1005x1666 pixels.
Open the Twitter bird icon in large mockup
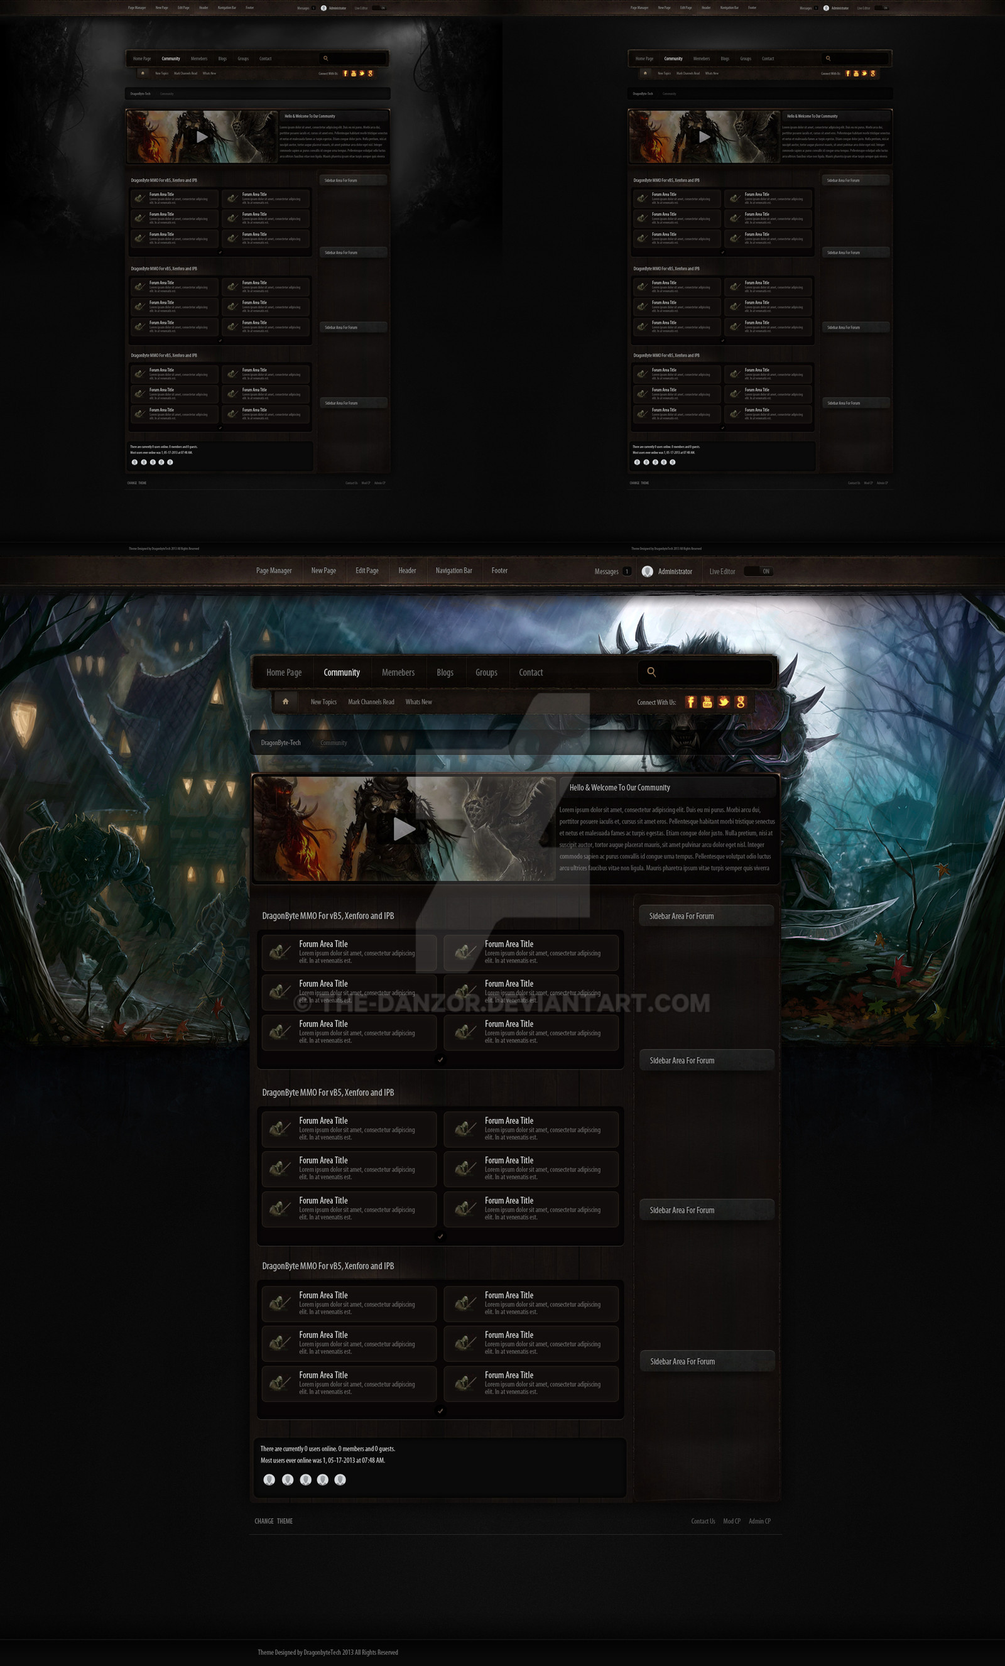(724, 701)
